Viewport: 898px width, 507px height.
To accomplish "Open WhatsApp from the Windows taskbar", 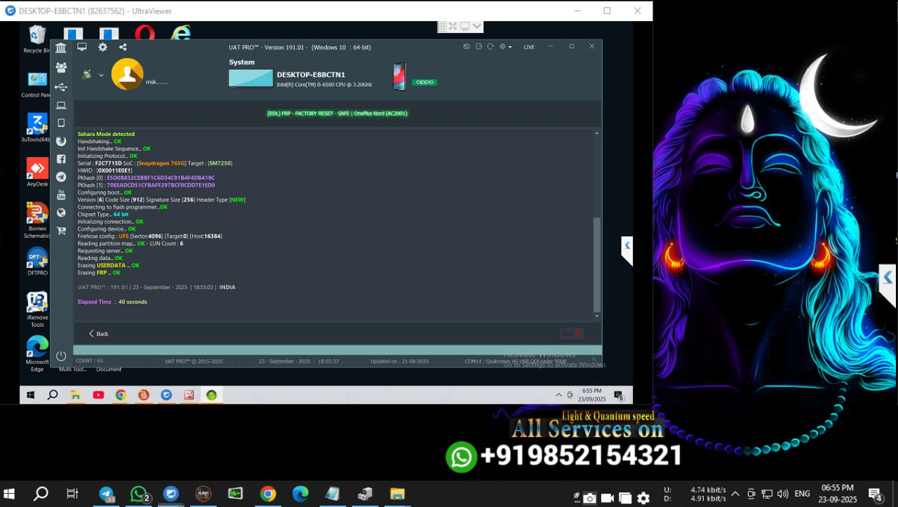I will click(140, 494).
